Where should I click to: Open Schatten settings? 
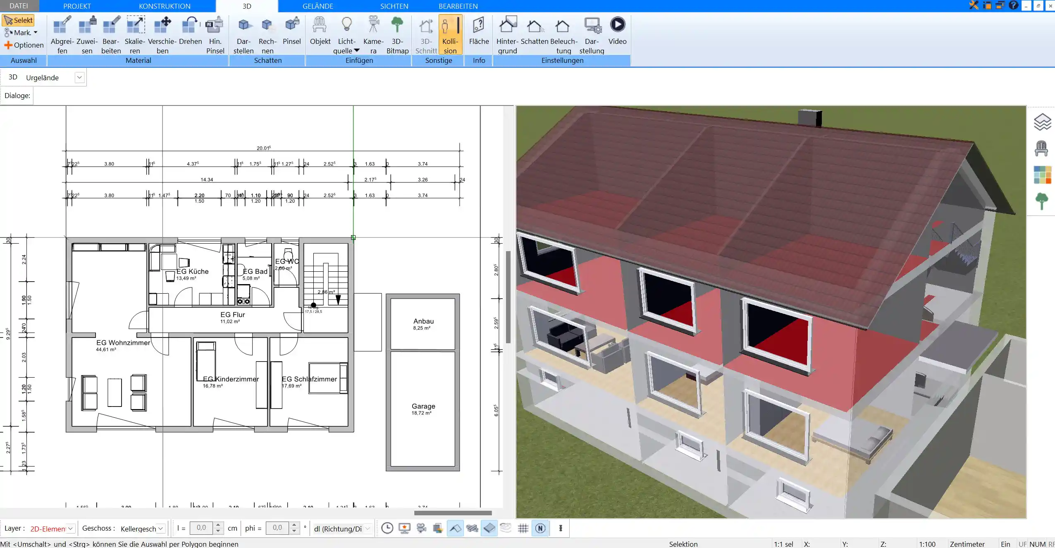(x=534, y=31)
